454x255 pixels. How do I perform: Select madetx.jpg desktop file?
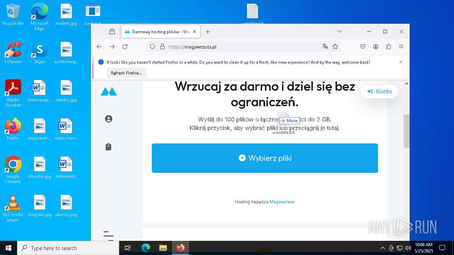click(66, 15)
